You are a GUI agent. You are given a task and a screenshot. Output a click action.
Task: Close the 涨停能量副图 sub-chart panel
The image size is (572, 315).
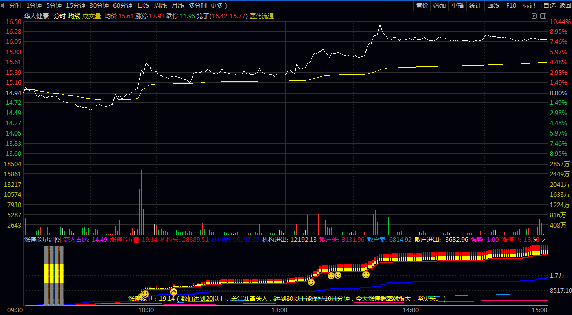pos(544,240)
